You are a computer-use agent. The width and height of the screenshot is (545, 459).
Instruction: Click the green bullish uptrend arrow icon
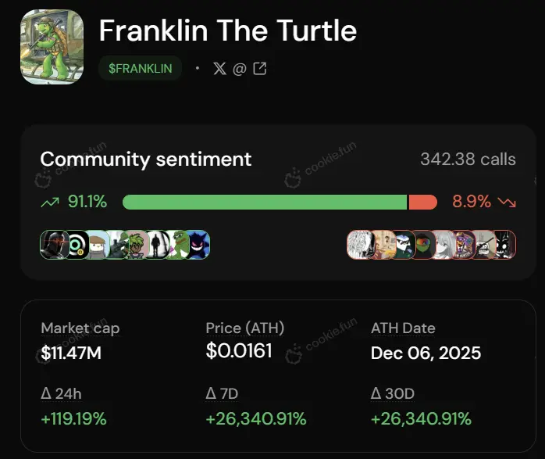pyautogui.click(x=50, y=202)
